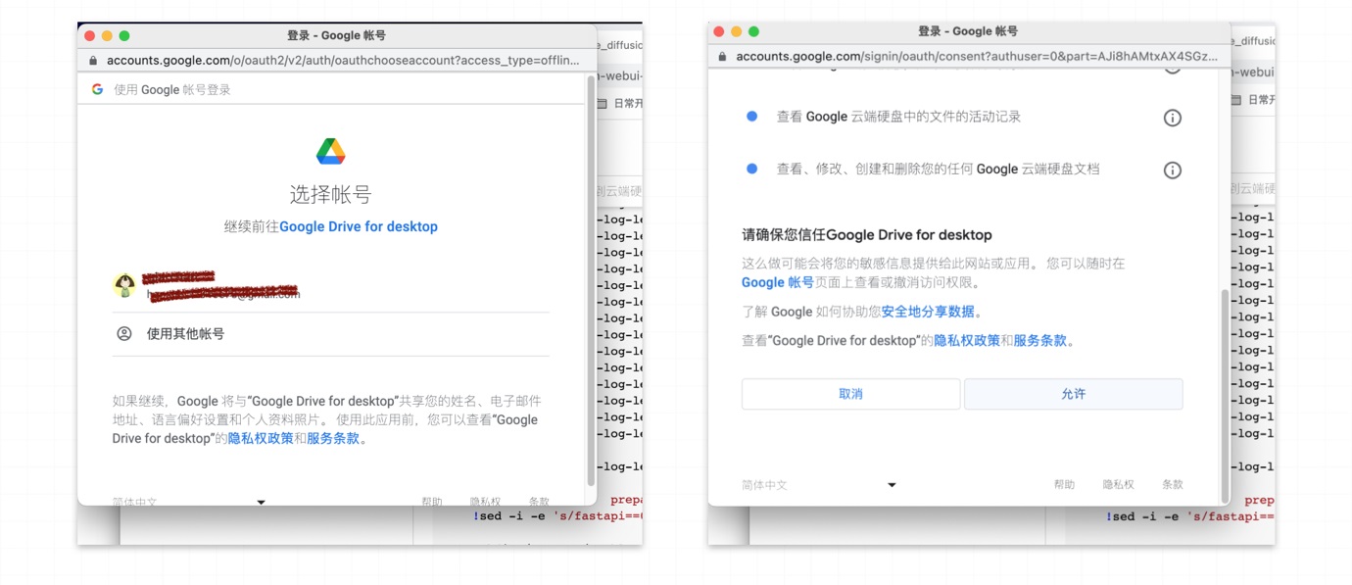Screen dimensions: 1352x585
Task: Click the oauthchooseaccount URL address field
Action: click(x=343, y=60)
